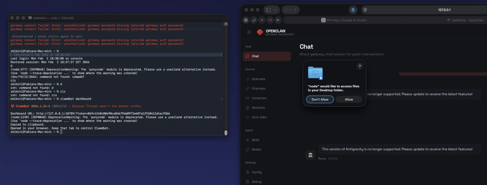This screenshot has width=487, height=185.
Task: Collapse the Chat sidebar section
Action: pos(288,47)
